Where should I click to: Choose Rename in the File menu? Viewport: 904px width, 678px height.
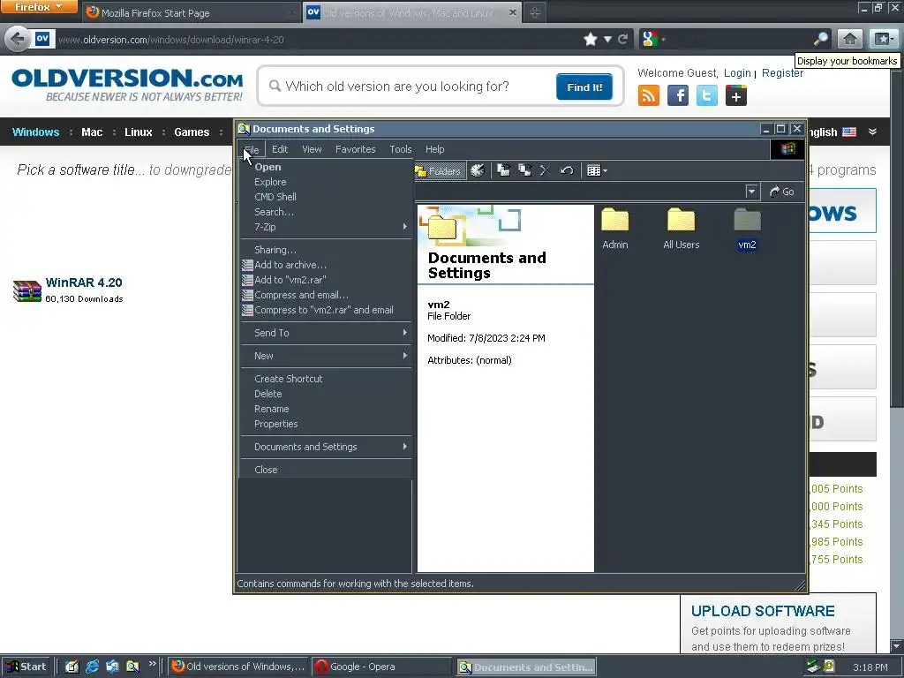point(326,410)
